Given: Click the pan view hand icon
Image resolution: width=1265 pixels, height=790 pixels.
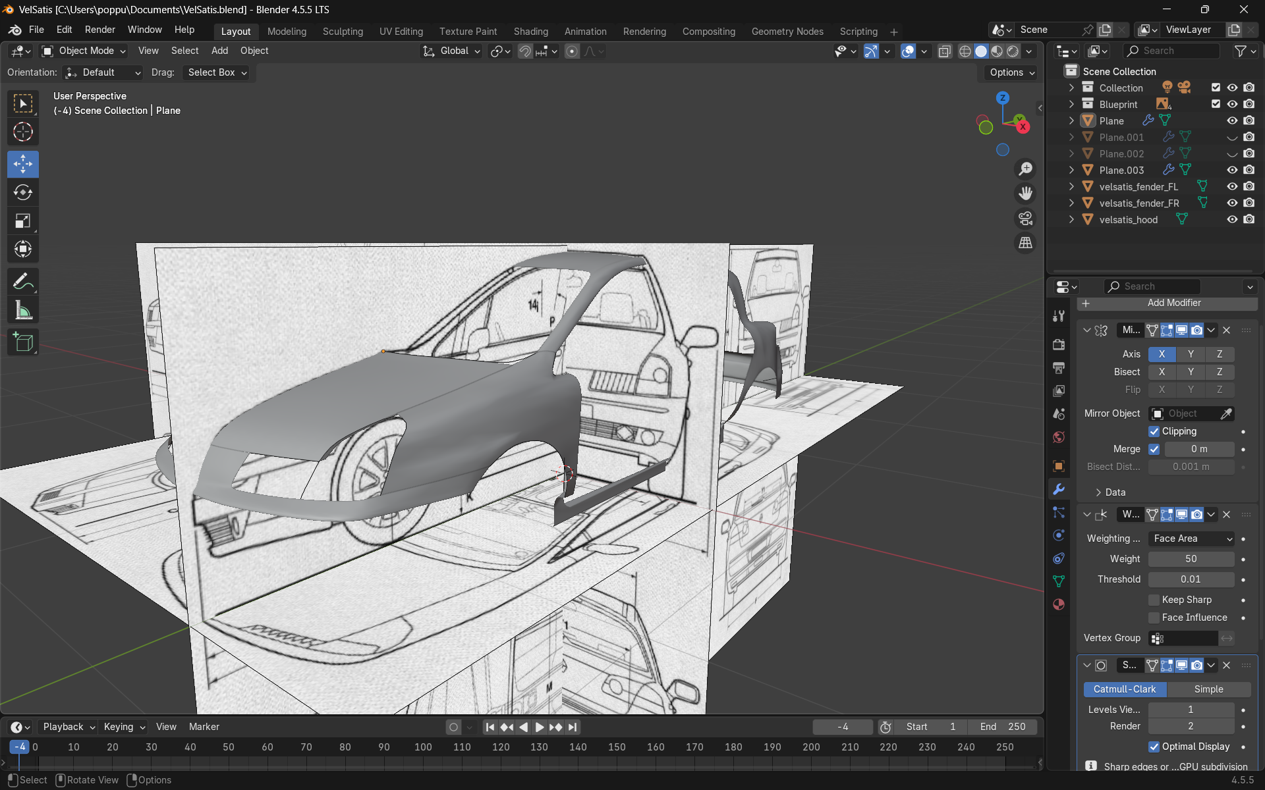Looking at the screenshot, I should 1025,194.
